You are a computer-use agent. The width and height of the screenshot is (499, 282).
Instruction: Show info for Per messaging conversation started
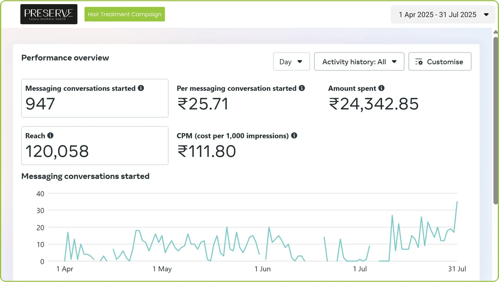point(302,88)
